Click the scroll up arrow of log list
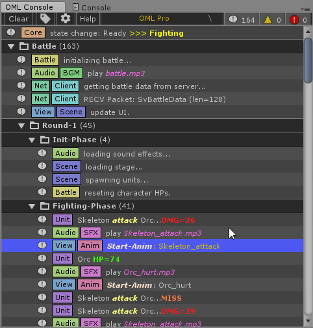Viewport: 313px width, 328px height. [x=308, y=32]
